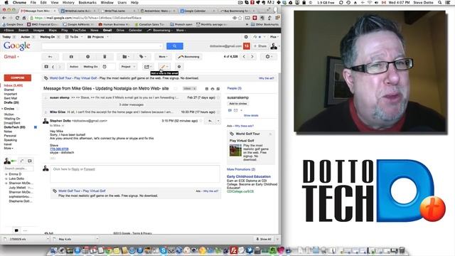This screenshot has width=455, height=256.
Task: Open the ActiveInbox Project dropdown
Action: (128, 67)
